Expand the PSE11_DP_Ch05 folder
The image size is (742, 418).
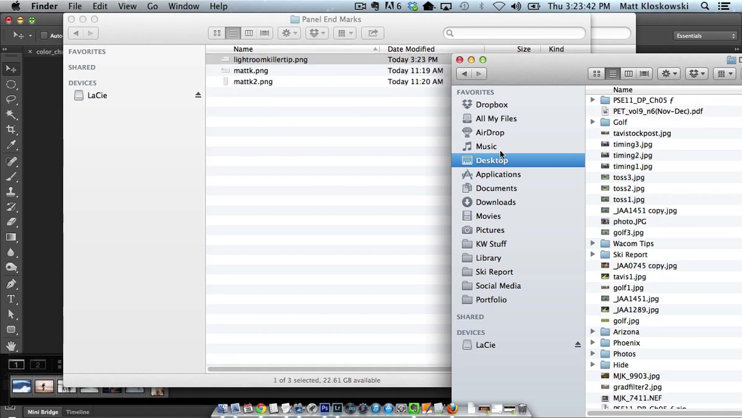592,100
